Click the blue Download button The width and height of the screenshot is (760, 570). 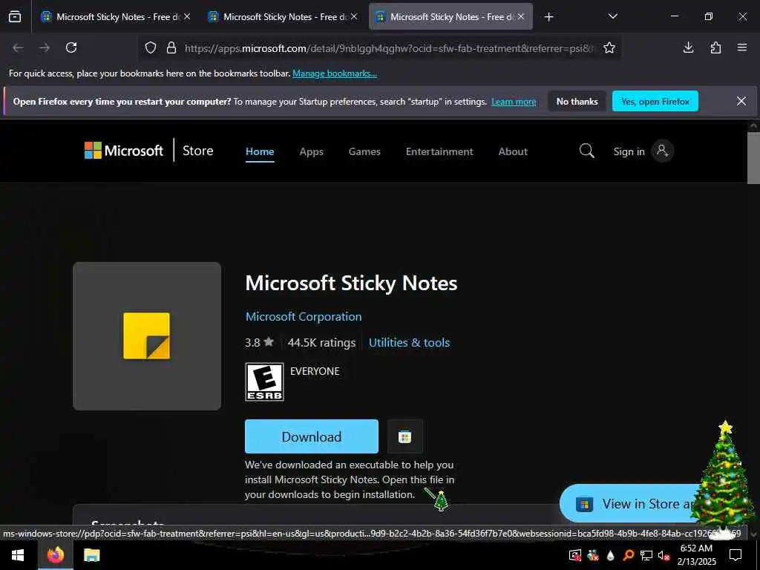(312, 436)
